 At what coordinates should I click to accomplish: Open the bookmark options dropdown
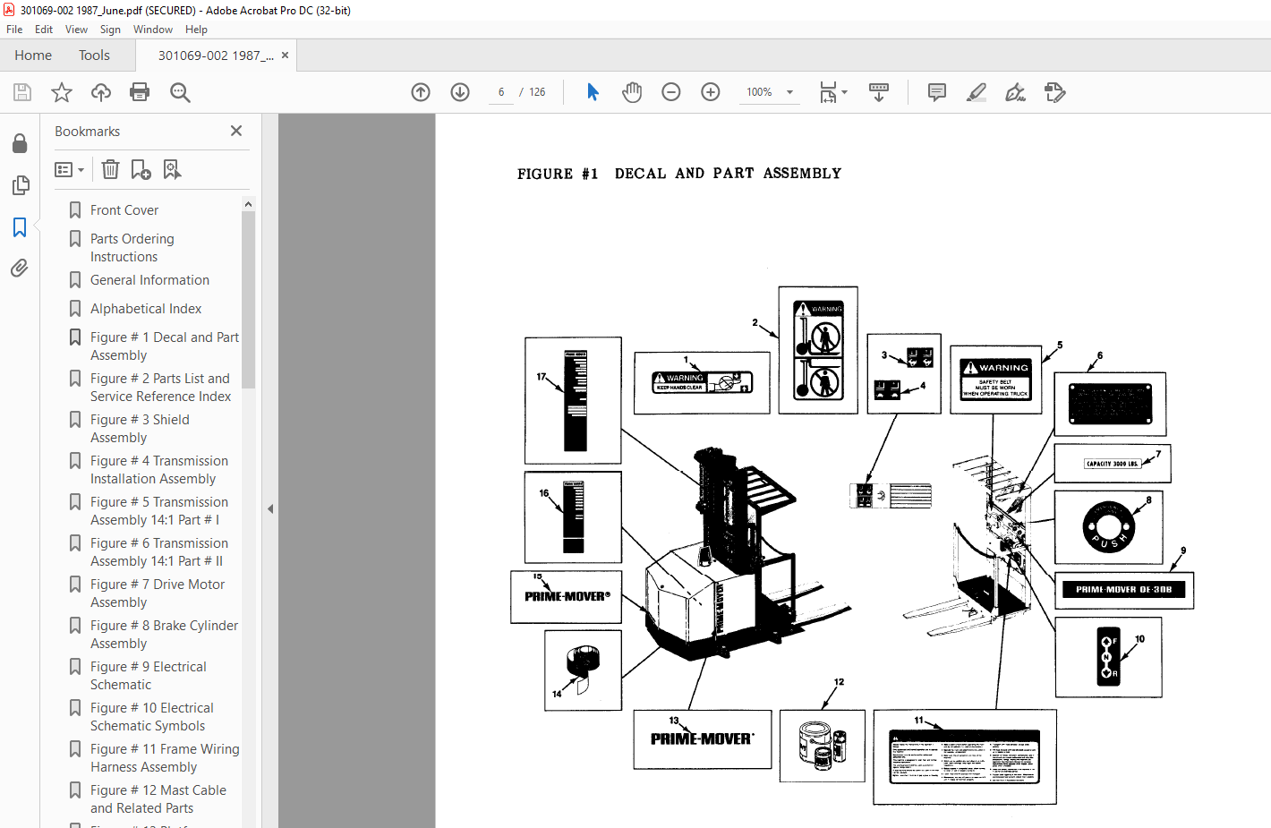coord(69,169)
